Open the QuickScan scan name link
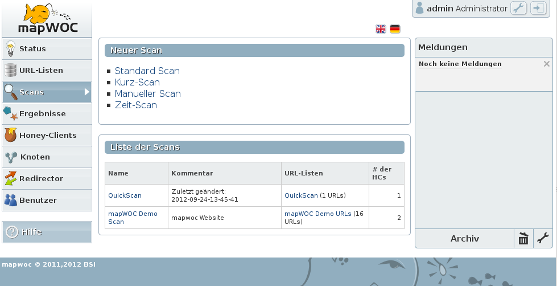 (125, 195)
